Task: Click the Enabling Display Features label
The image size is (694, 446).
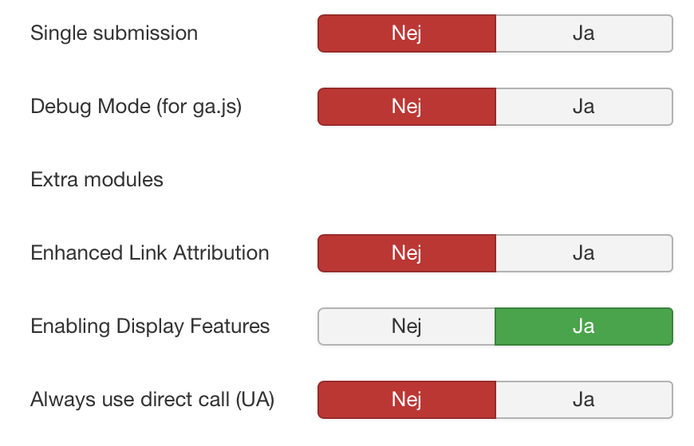Action: [150, 327]
